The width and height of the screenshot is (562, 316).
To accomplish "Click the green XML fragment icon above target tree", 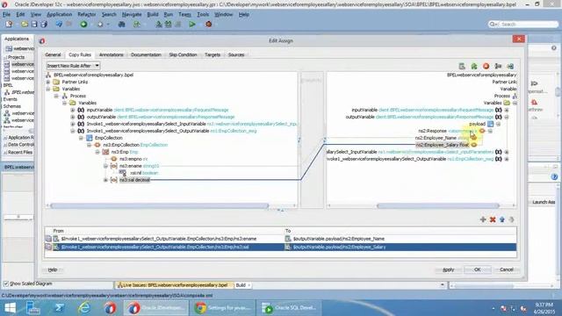I will (474, 67).
